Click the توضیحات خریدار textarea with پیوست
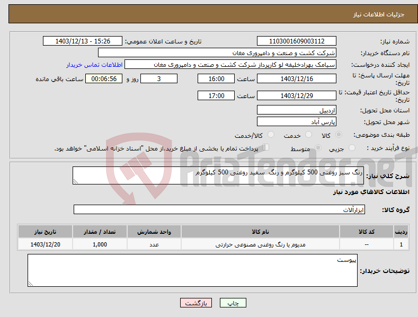The height and width of the screenshot is (317, 418). click(x=192, y=270)
